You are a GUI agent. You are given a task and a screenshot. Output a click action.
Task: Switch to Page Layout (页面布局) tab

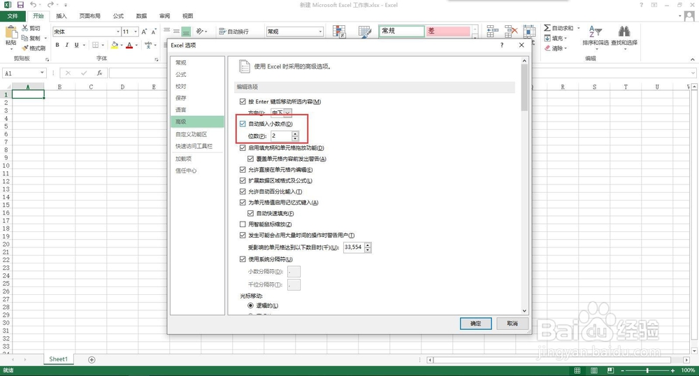tap(89, 16)
